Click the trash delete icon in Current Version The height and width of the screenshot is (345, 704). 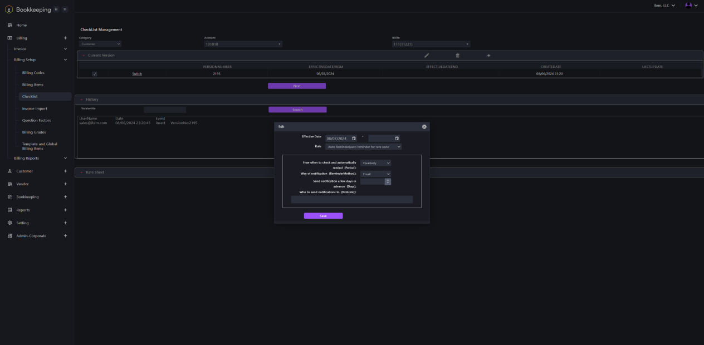pyautogui.click(x=458, y=55)
